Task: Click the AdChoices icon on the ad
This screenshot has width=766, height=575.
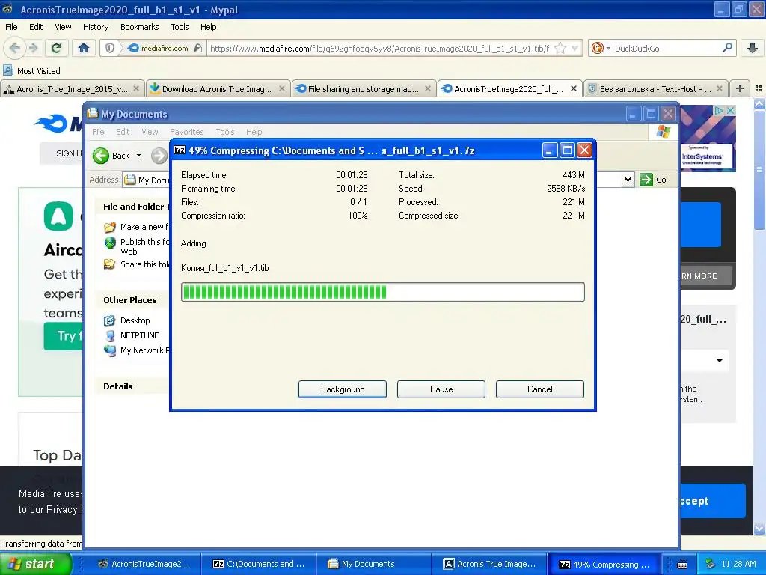Action: tap(719, 111)
